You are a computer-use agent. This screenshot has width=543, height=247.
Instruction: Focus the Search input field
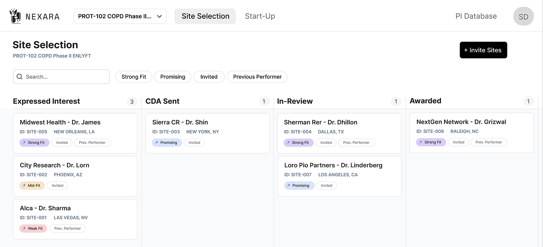pyautogui.click(x=66, y=77)
